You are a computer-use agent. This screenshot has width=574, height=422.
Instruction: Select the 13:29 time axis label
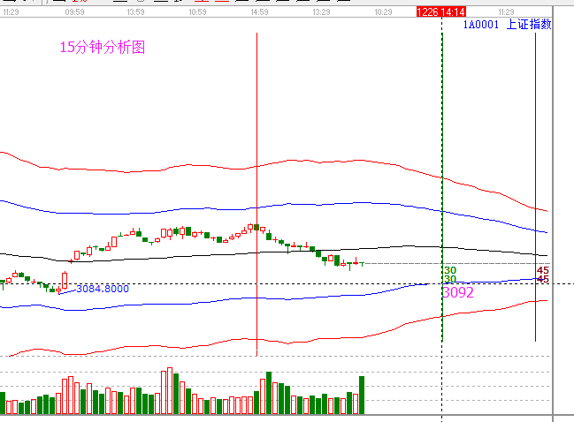(x=321, y=12)
